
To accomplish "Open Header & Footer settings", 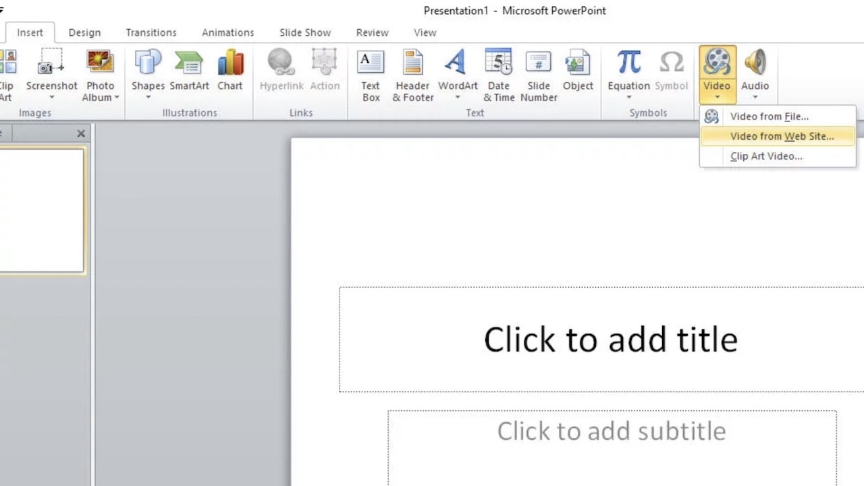I will (x=413, y=74).
